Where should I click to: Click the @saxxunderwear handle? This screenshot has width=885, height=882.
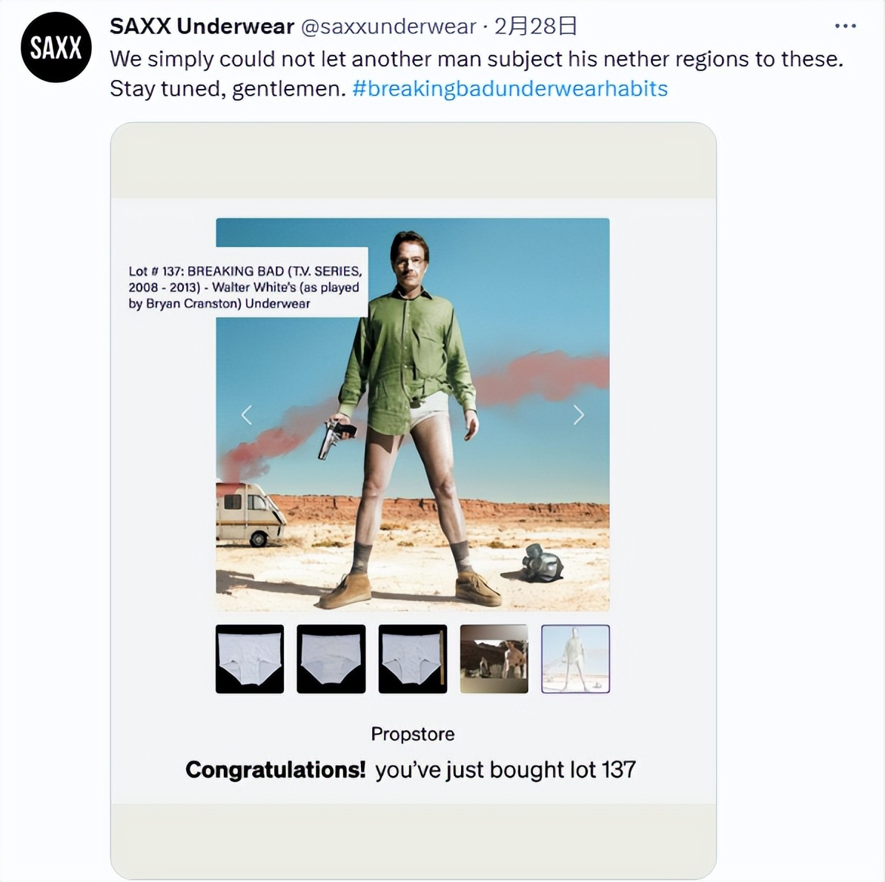[388, 27]
